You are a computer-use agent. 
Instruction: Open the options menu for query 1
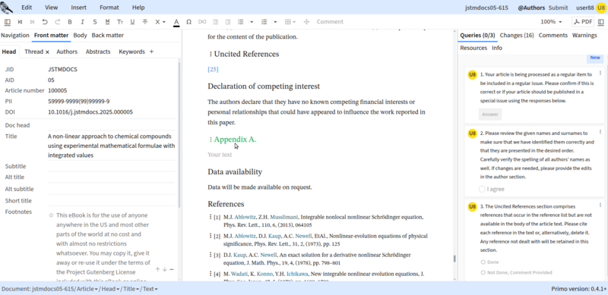[x=600, y=73]
